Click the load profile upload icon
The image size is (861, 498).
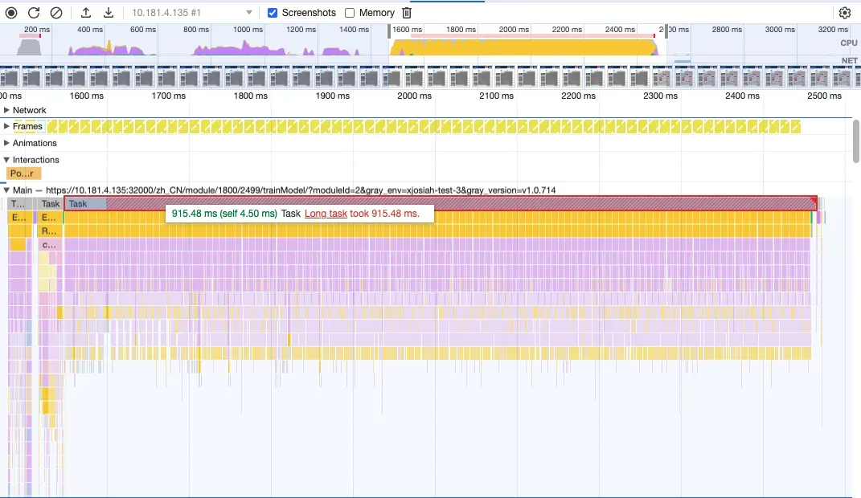coord(86,13)
